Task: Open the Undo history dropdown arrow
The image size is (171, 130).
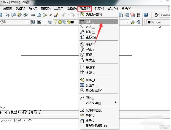Action: pyautogui.click(x=69, y=15)
